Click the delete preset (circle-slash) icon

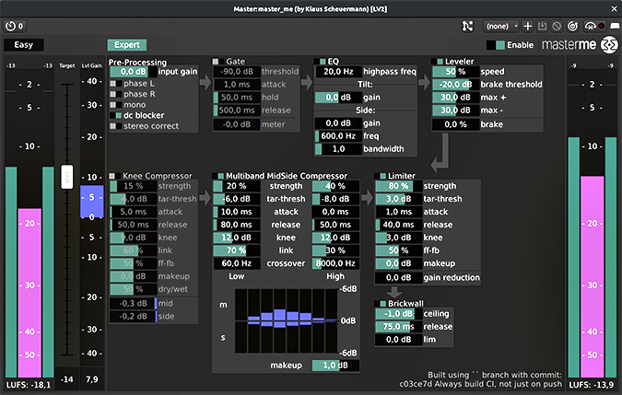[x=558, y=26]
